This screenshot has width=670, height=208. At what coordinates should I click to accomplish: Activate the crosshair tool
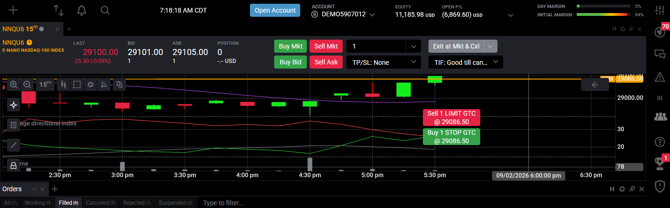tap(14, 105)
